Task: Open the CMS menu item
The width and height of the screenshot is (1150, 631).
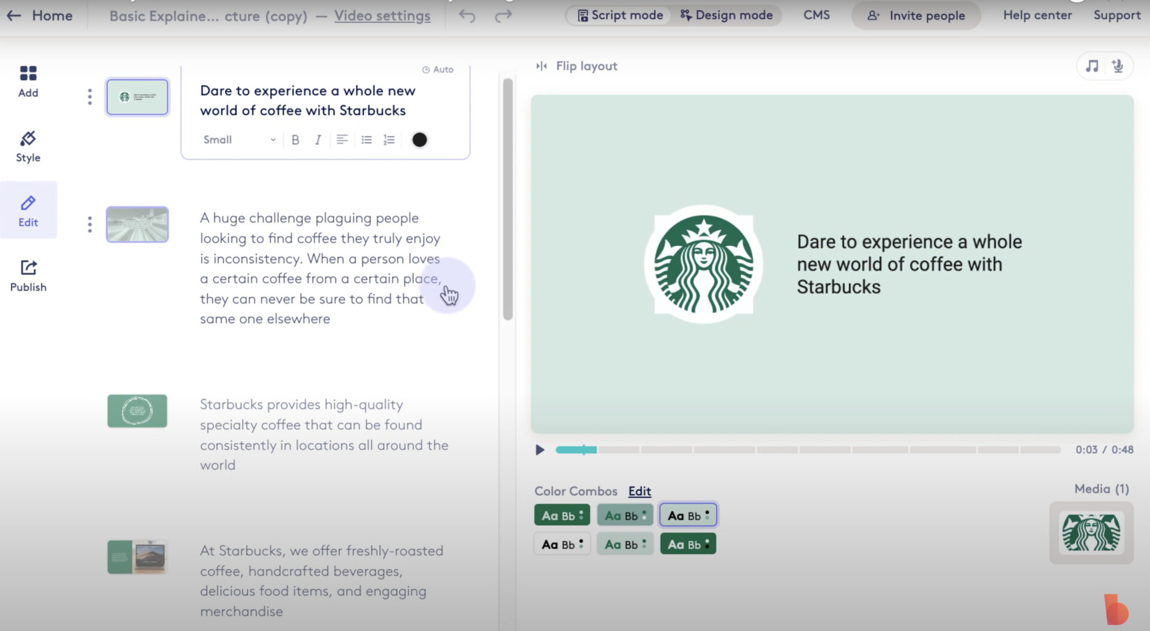Action: tap(816, 15)
